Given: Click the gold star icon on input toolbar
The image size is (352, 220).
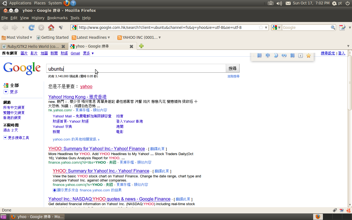Looking at the screenshot, I should point(309,56).
